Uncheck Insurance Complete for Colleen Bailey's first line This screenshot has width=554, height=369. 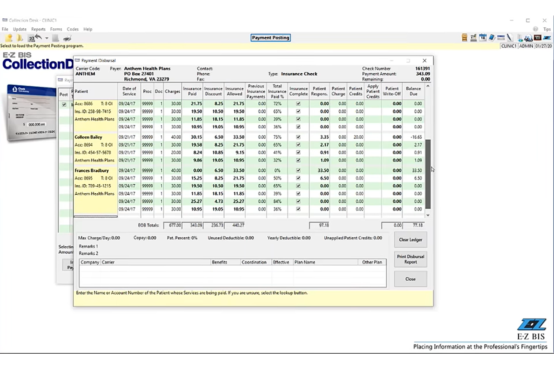pyautogui.click(x=298, y=137)
